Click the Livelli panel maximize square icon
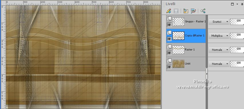 [232, 4]
